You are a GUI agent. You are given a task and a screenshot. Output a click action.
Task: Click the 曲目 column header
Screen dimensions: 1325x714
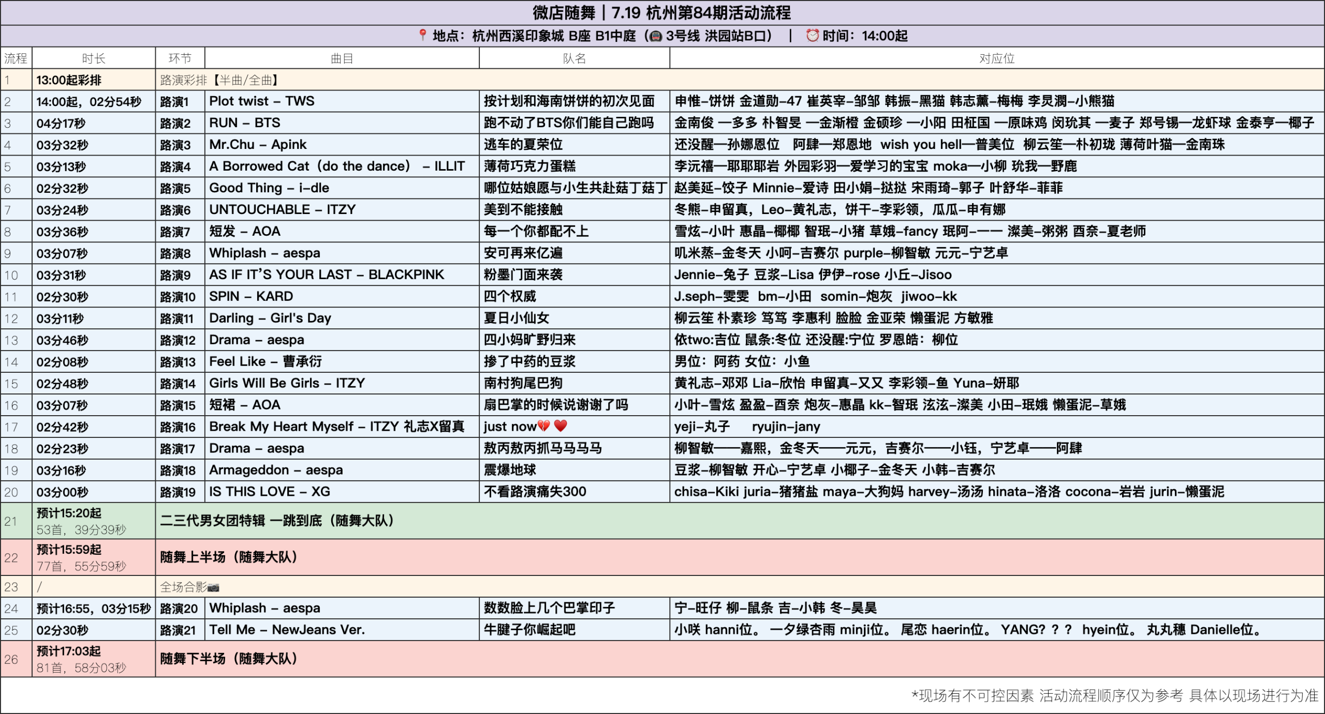[342, 58]
